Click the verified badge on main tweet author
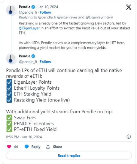The image size is (137, 164). (x=33, y=56)
